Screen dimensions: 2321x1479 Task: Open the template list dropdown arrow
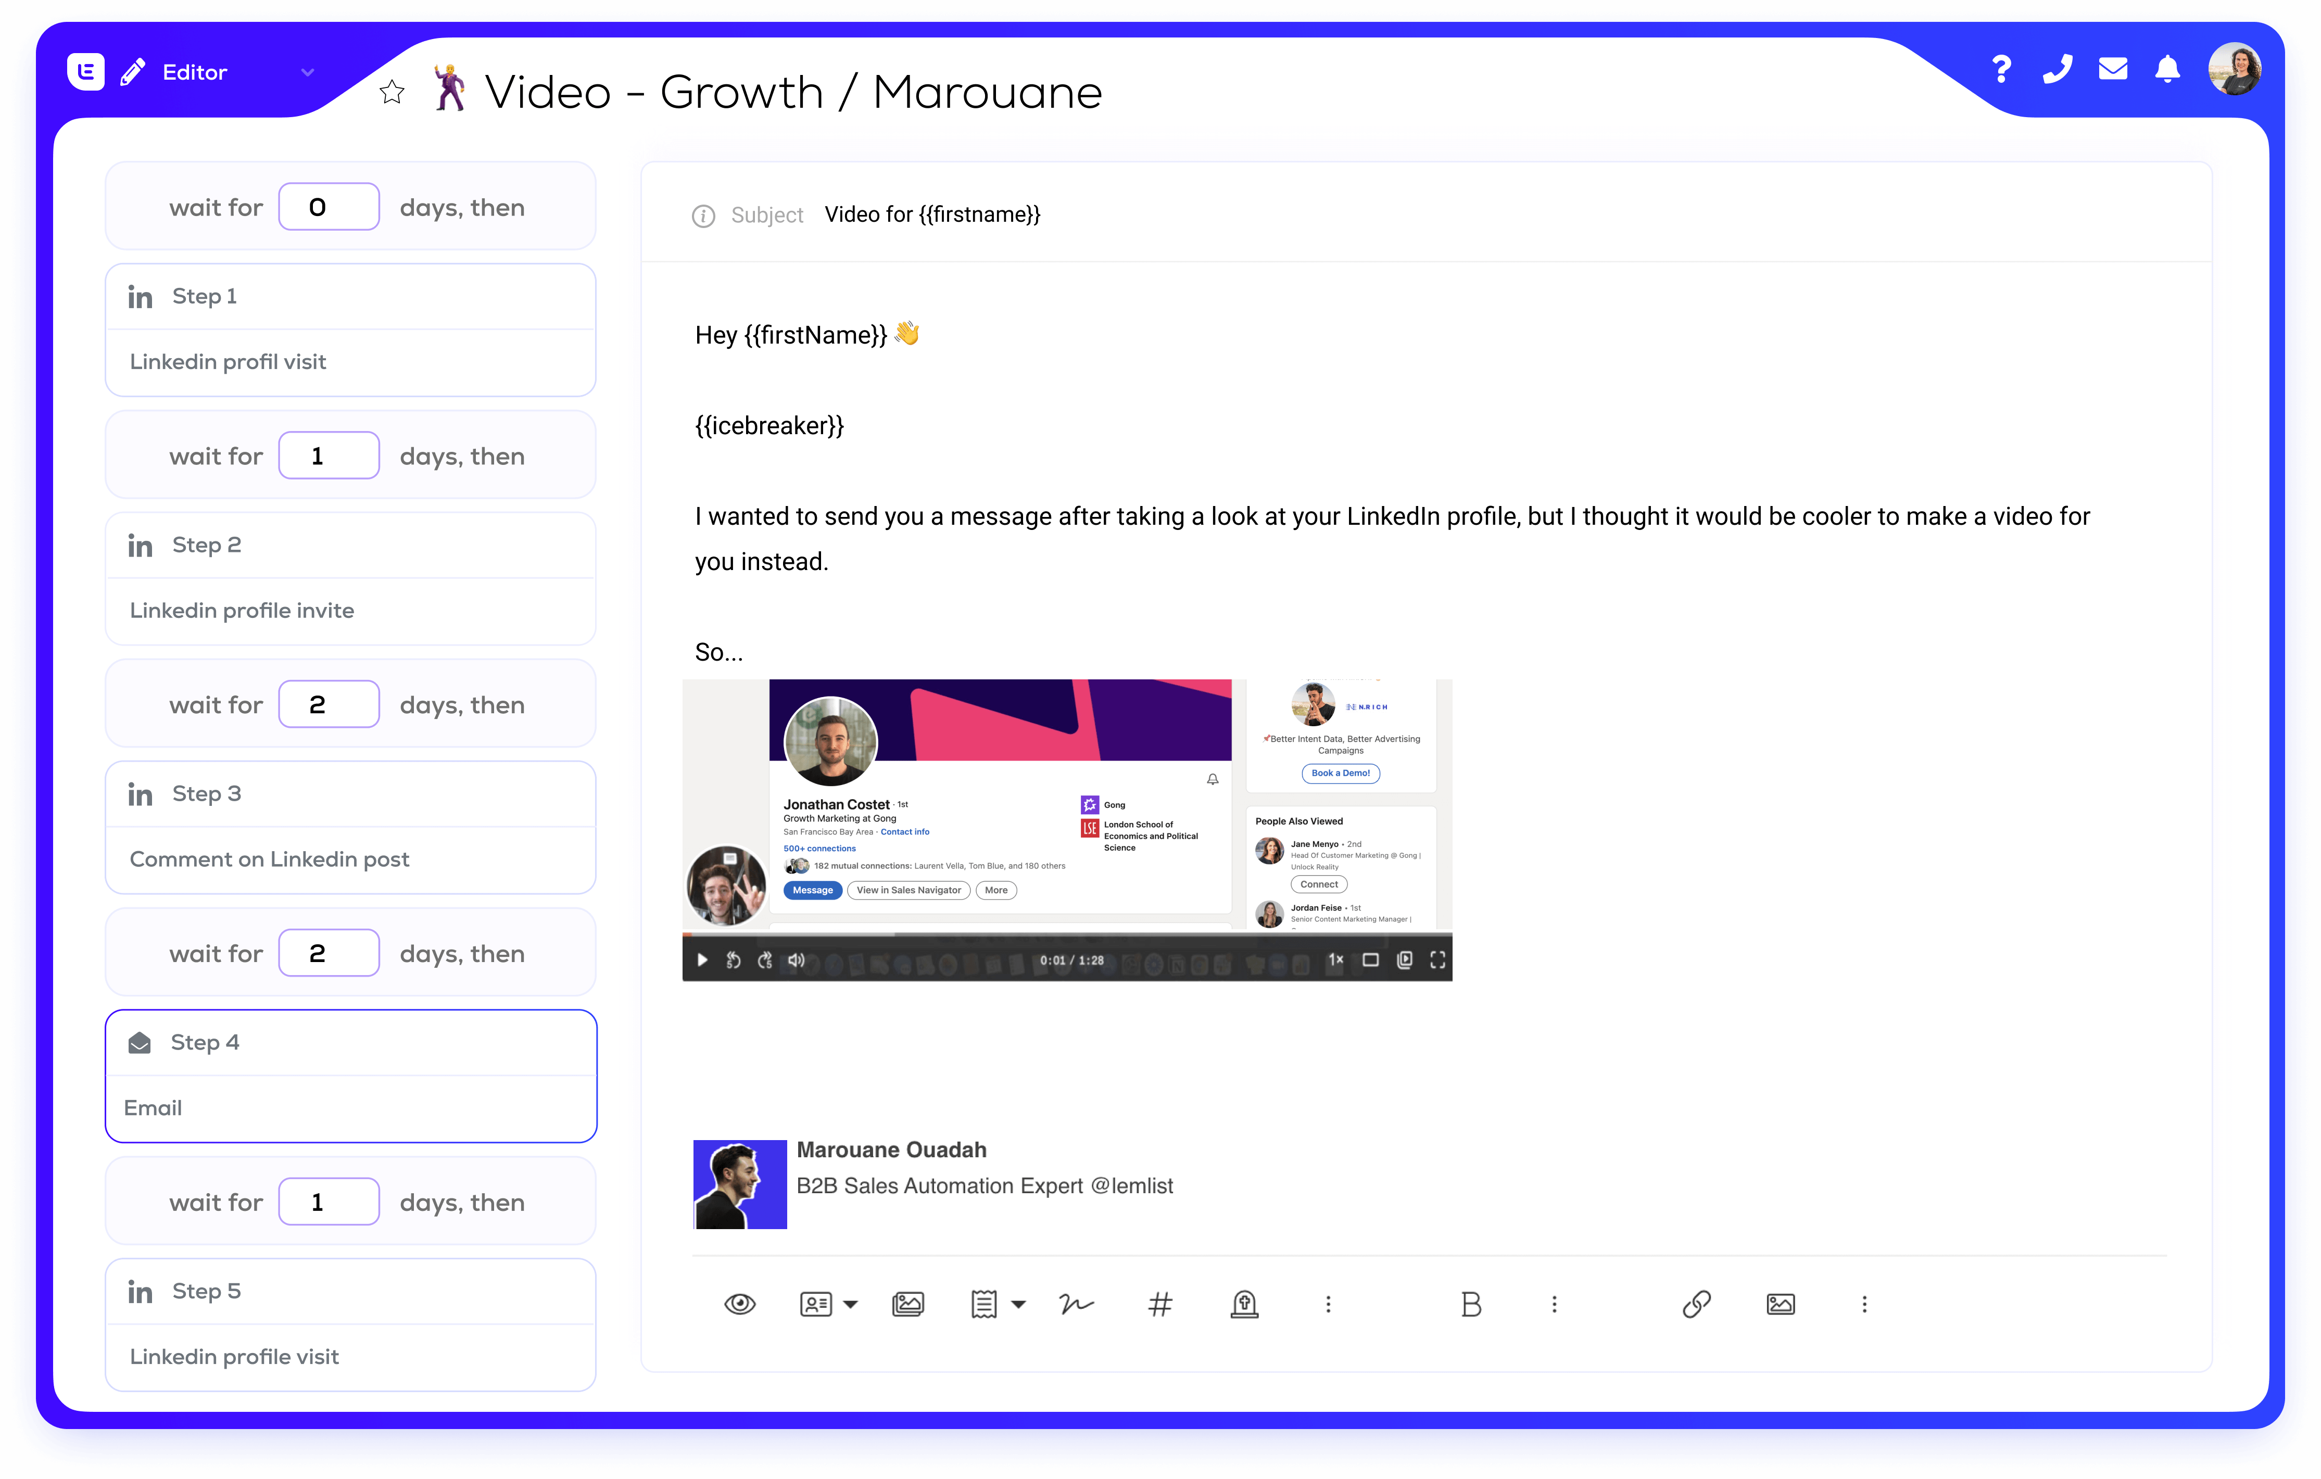pos(1019,1305)
